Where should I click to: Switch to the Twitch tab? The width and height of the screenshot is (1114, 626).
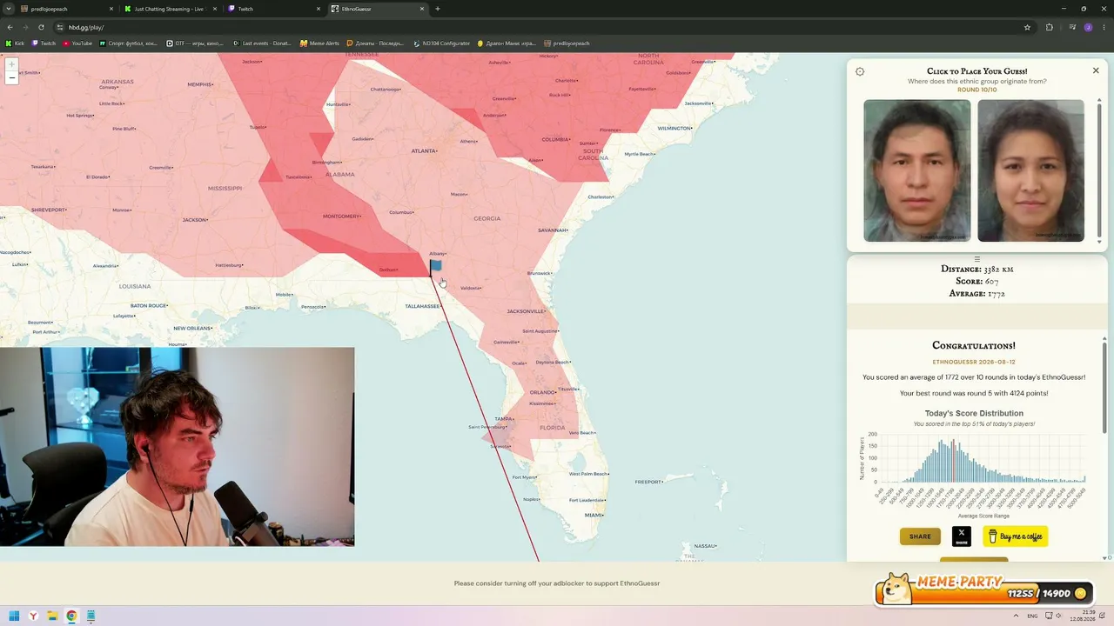click(x=273, y=9)
